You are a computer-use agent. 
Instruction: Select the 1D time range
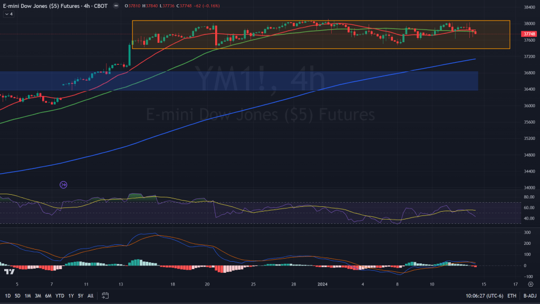8,296
